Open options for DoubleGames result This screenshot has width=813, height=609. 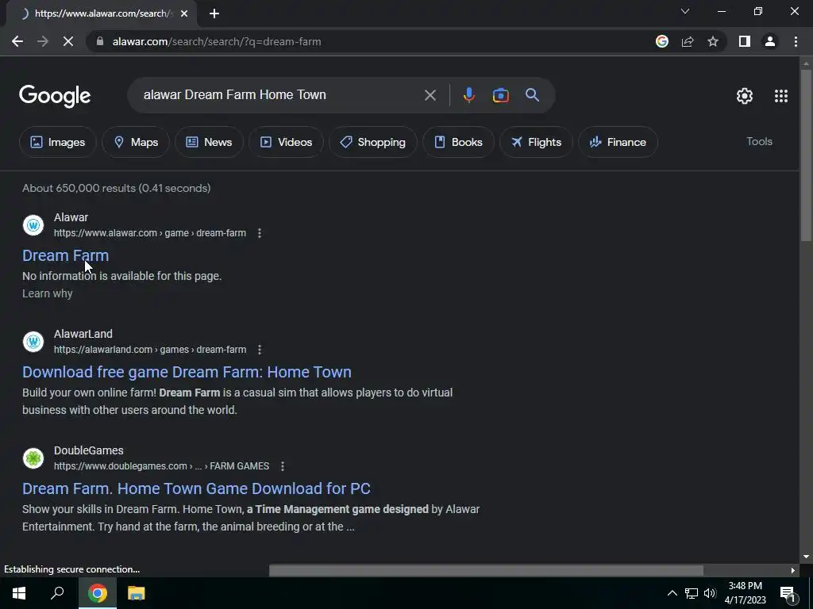[x=283, y=466]
